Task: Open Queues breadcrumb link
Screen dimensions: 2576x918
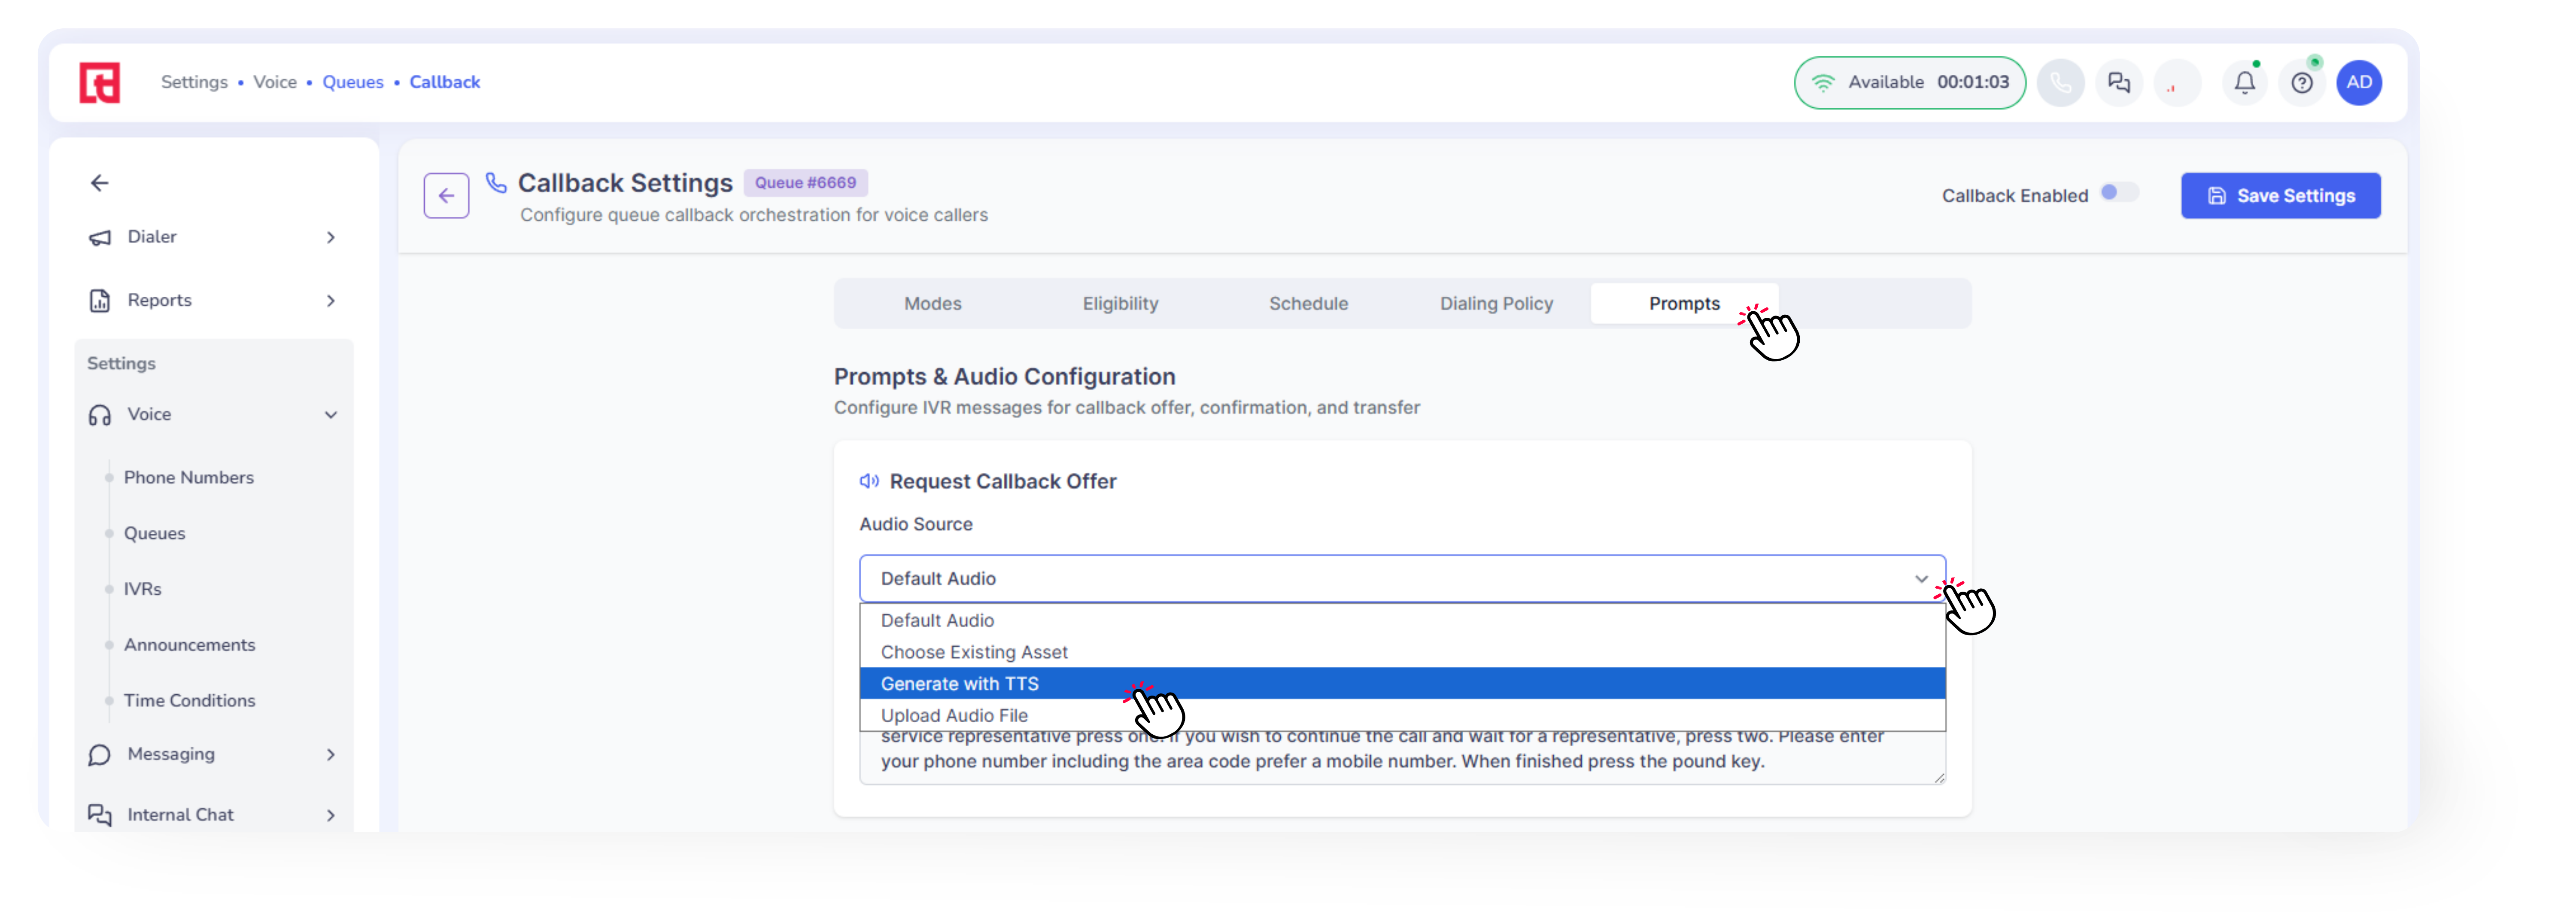Action: click(353, 83)
